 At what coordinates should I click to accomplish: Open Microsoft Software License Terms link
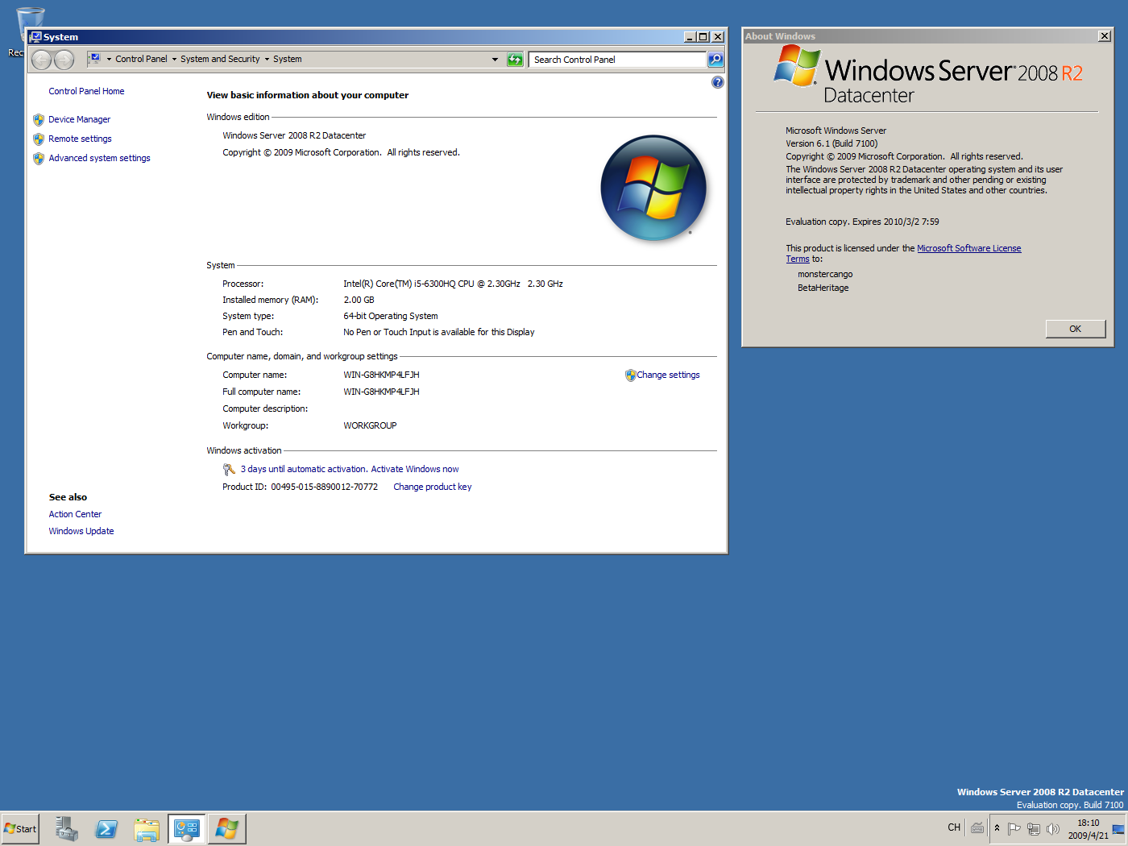[x=969, y=248]
